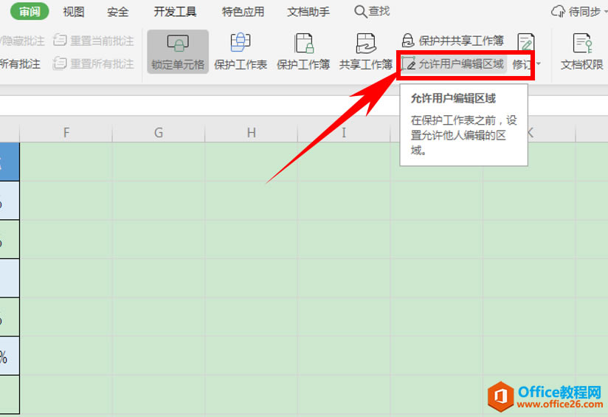Toggle the 锁定单元格 lock button
The height and width of the screenshot is (417, 608).
point(178,52)
